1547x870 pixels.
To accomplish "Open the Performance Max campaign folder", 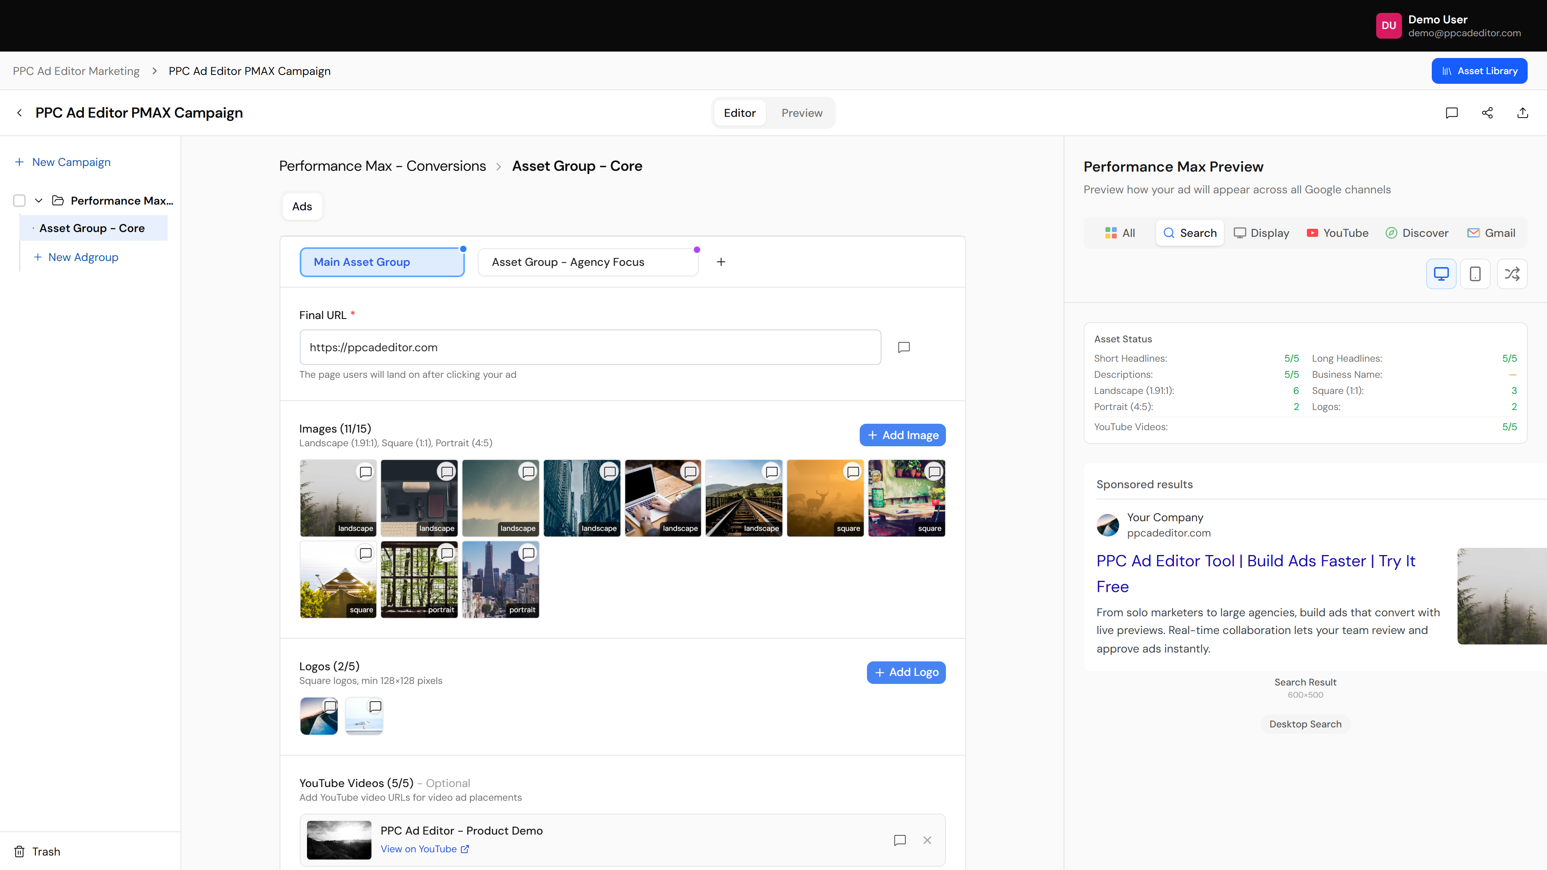I will point(58,201).
